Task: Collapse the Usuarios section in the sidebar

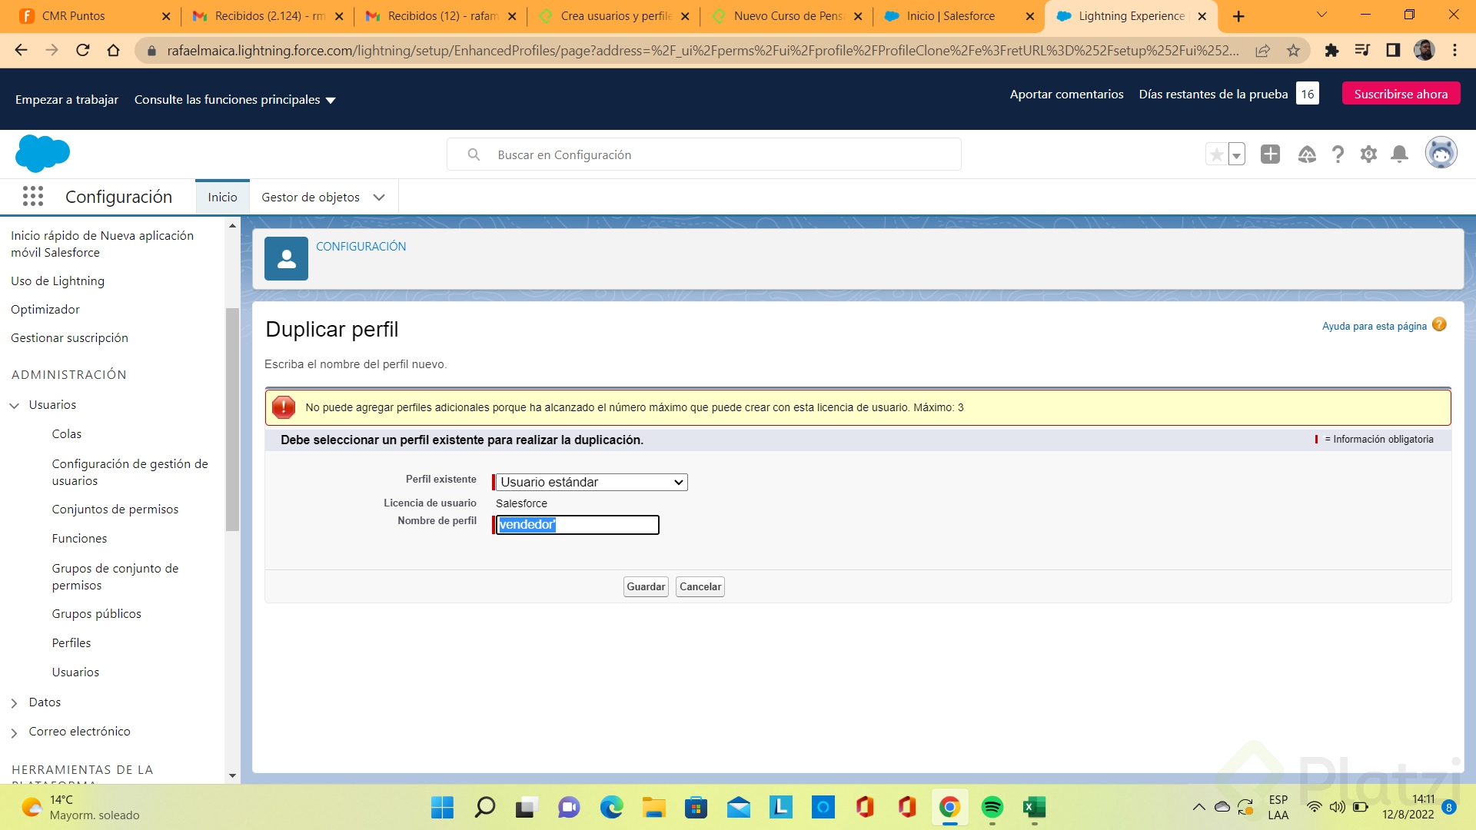Action: click(15, 405)
